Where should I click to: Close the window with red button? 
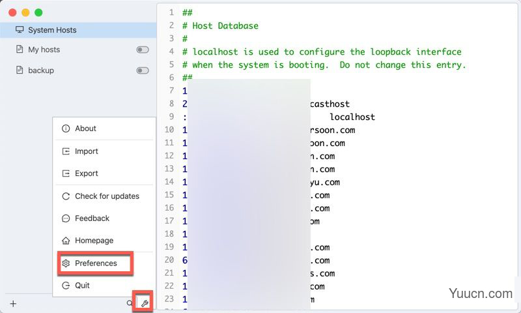tap(12, 12)
